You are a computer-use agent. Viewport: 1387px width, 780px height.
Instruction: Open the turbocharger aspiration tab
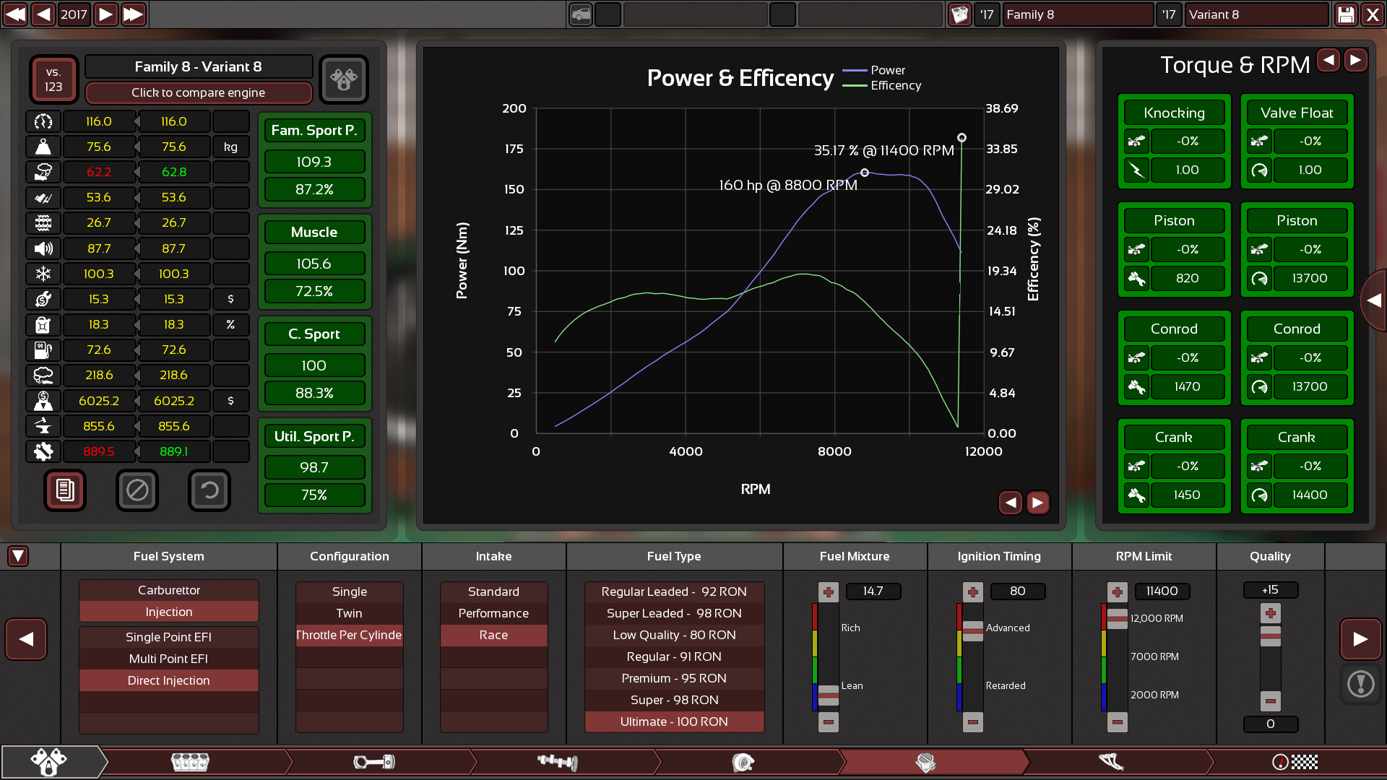click(743, 762)
